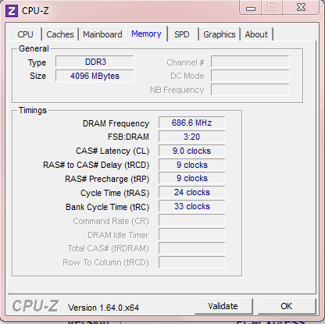Go to the SPD tab

[182, 34]
